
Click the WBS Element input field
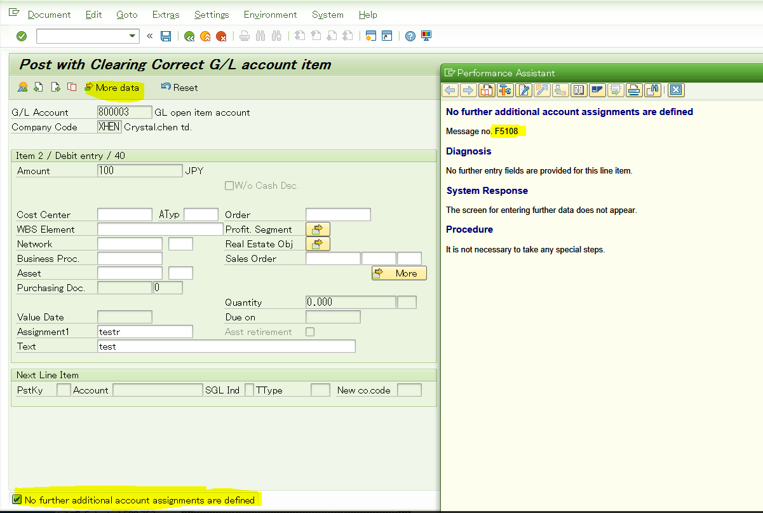coord(160,229)
